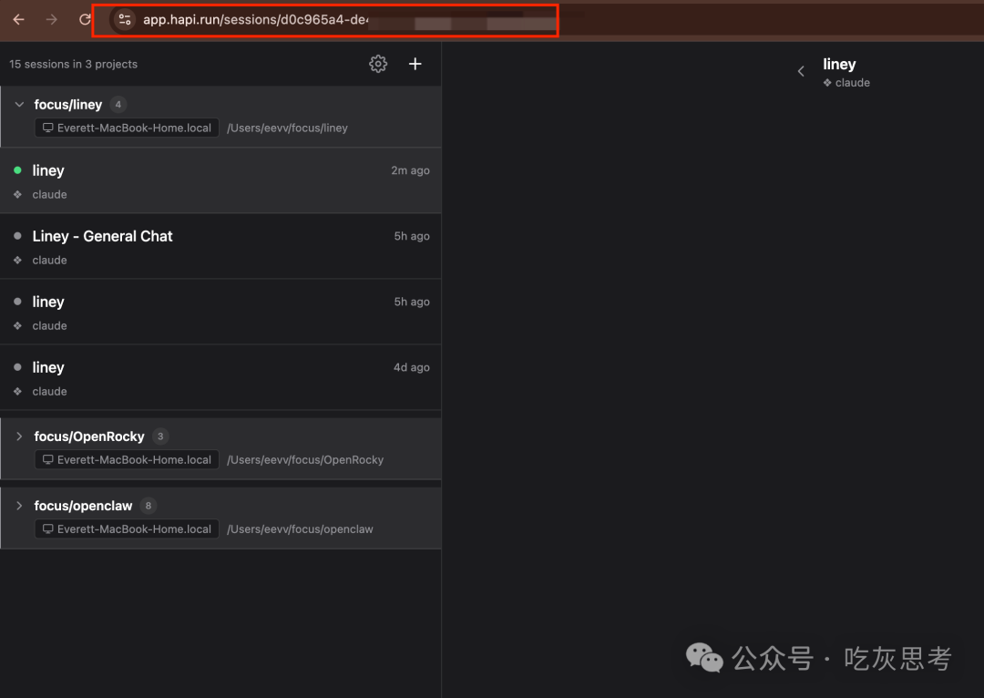Click the '15 sessions in 3 projects' text
Image resolution: width=984 pixels, height=698 pixels.
pos(74,64)
